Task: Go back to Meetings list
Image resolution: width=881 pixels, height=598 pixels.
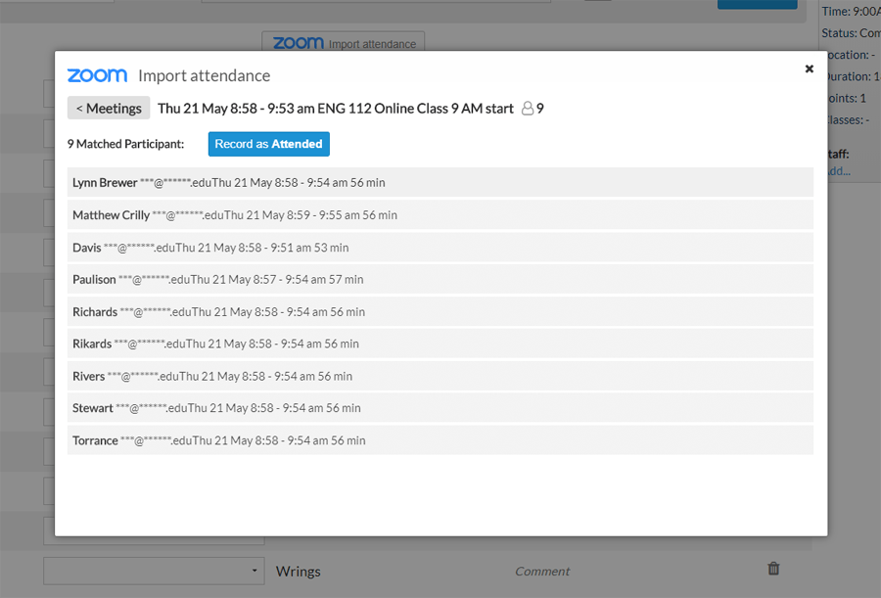Action: pos(109,108)
